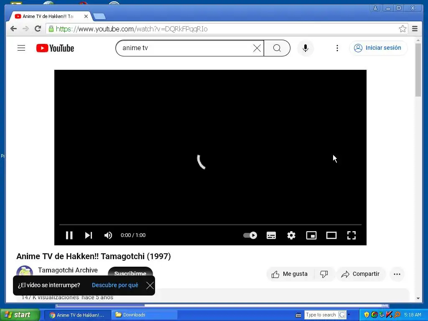
Task: Open Tamagotchi Archive channel avatar
Action: (25, 272)
